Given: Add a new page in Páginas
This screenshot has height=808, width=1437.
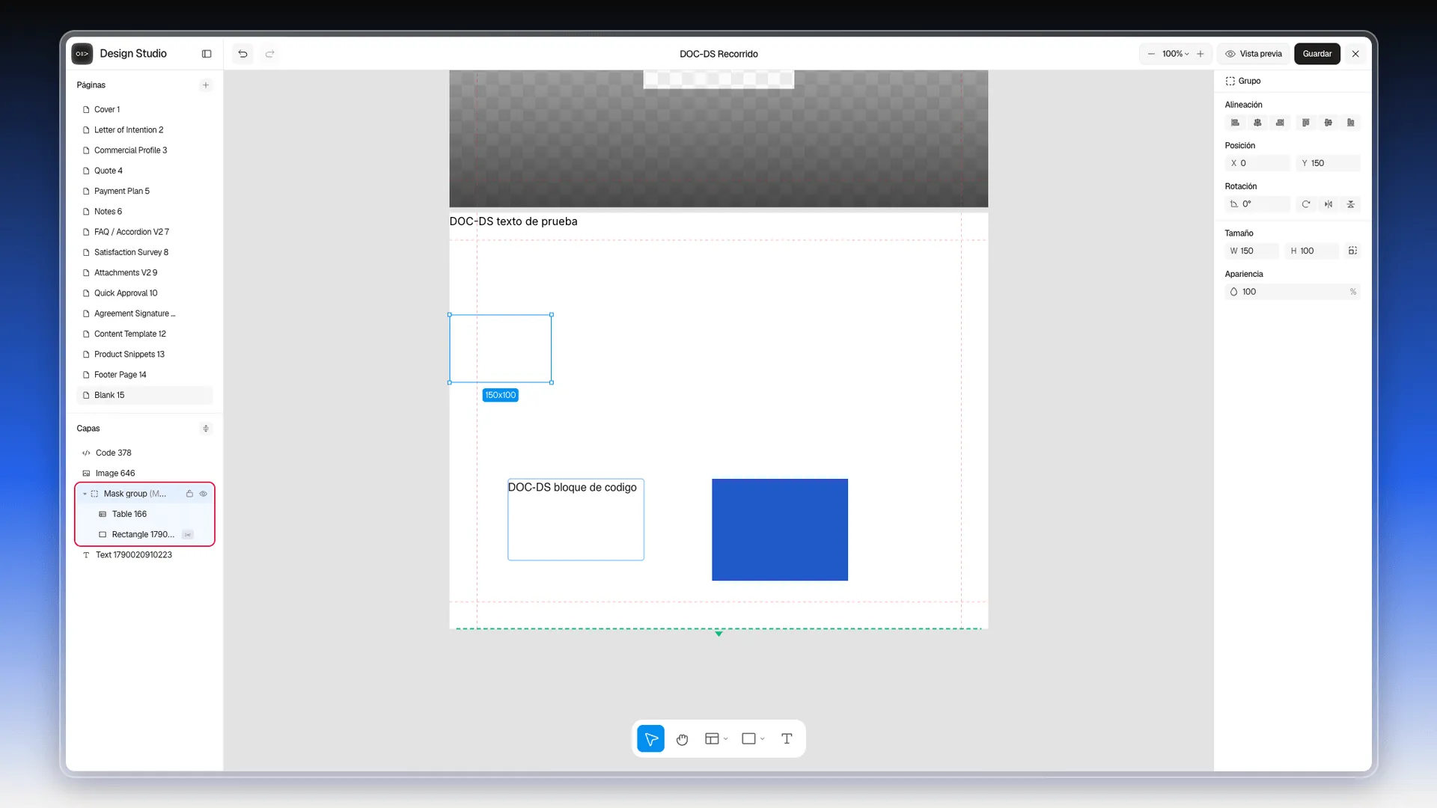Looking at the screenshot, I should pos(206,85).
